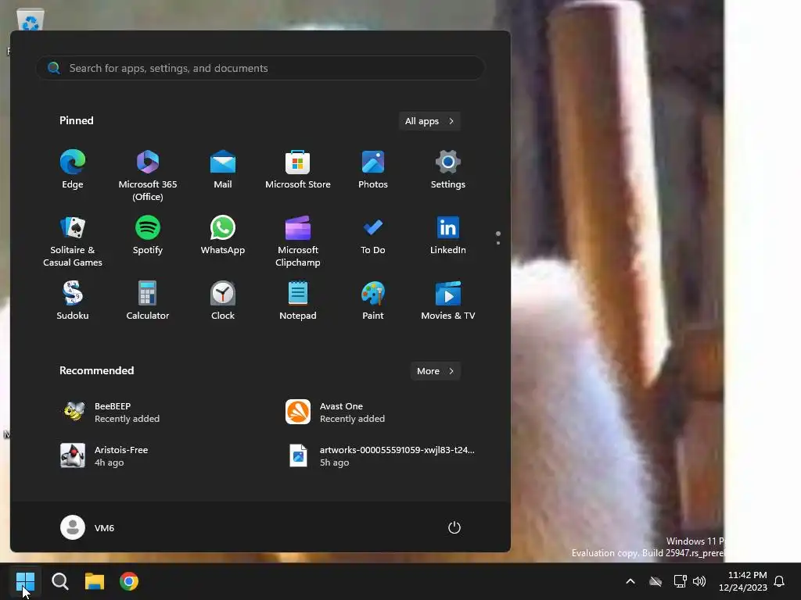Open the Calculator app

pyautogui.click(x=148, y=301)
